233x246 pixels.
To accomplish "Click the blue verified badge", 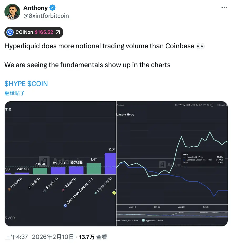I will click(52, 8).
